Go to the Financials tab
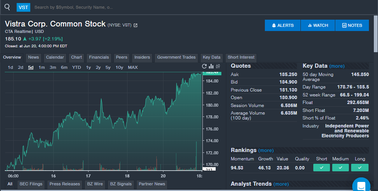This screenshot has height=191, width=378. (x=99, y=57)
